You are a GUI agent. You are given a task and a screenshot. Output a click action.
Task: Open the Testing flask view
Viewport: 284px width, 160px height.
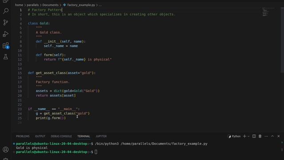6,57
